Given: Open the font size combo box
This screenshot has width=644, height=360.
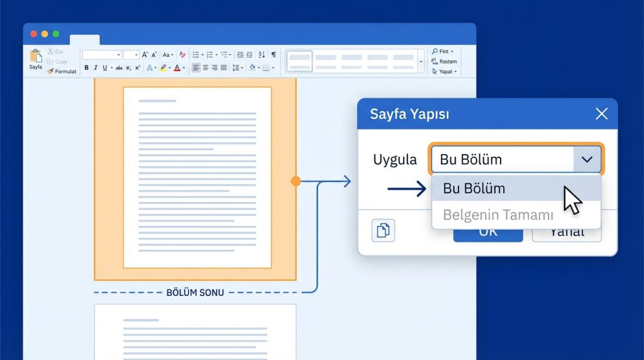Looking at the screenshot, I should click(131, 55).
